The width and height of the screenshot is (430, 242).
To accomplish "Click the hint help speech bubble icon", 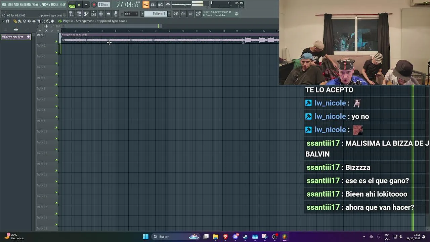I will (x=198, y=14).
